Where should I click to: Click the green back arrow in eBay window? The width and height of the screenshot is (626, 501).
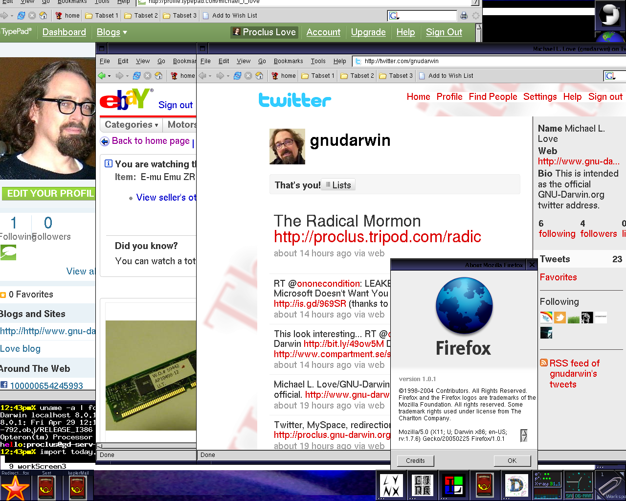(102, 76)
